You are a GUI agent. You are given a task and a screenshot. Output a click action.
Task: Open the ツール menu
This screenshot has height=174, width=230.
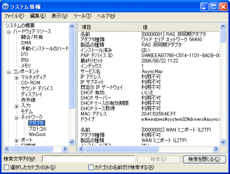click(x=82, y=16)
